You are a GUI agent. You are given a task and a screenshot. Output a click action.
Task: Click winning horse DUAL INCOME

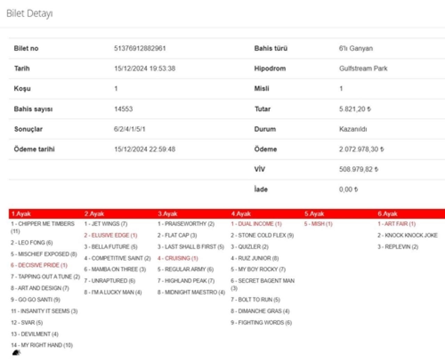pyautogui.click(x=256, y=224)
